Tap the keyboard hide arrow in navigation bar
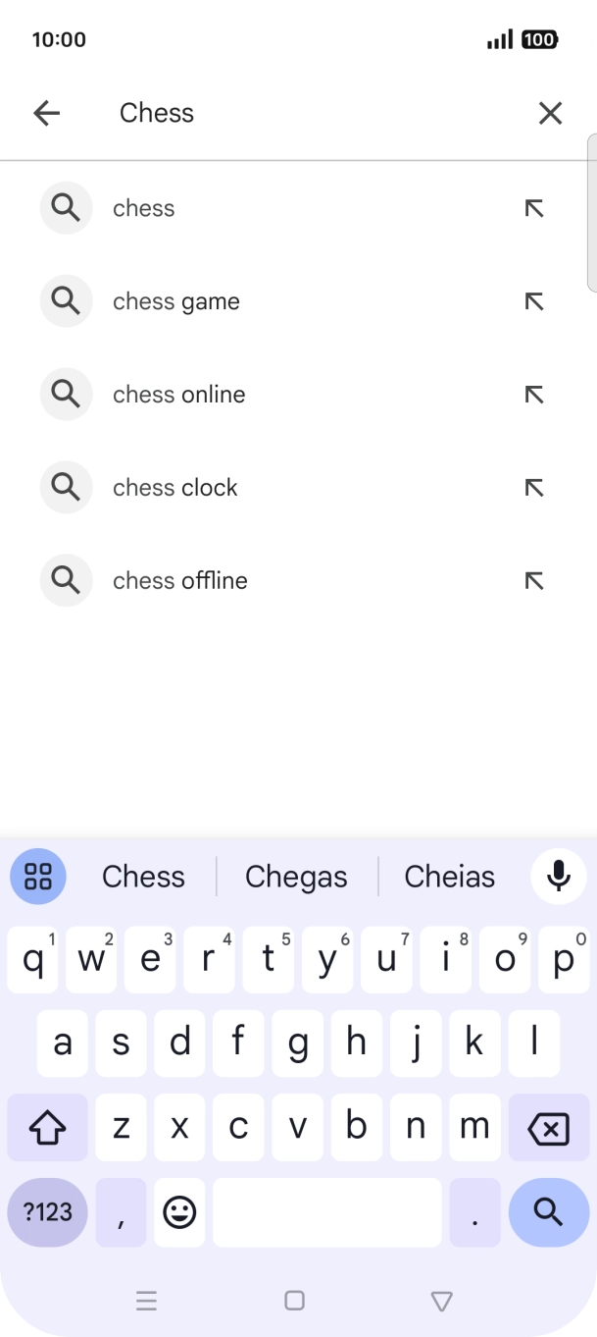The height and width of the screenshot is (1337, 597). (x=441, y=1300)
